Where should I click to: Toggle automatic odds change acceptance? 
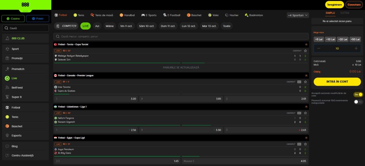pos(358,95)
